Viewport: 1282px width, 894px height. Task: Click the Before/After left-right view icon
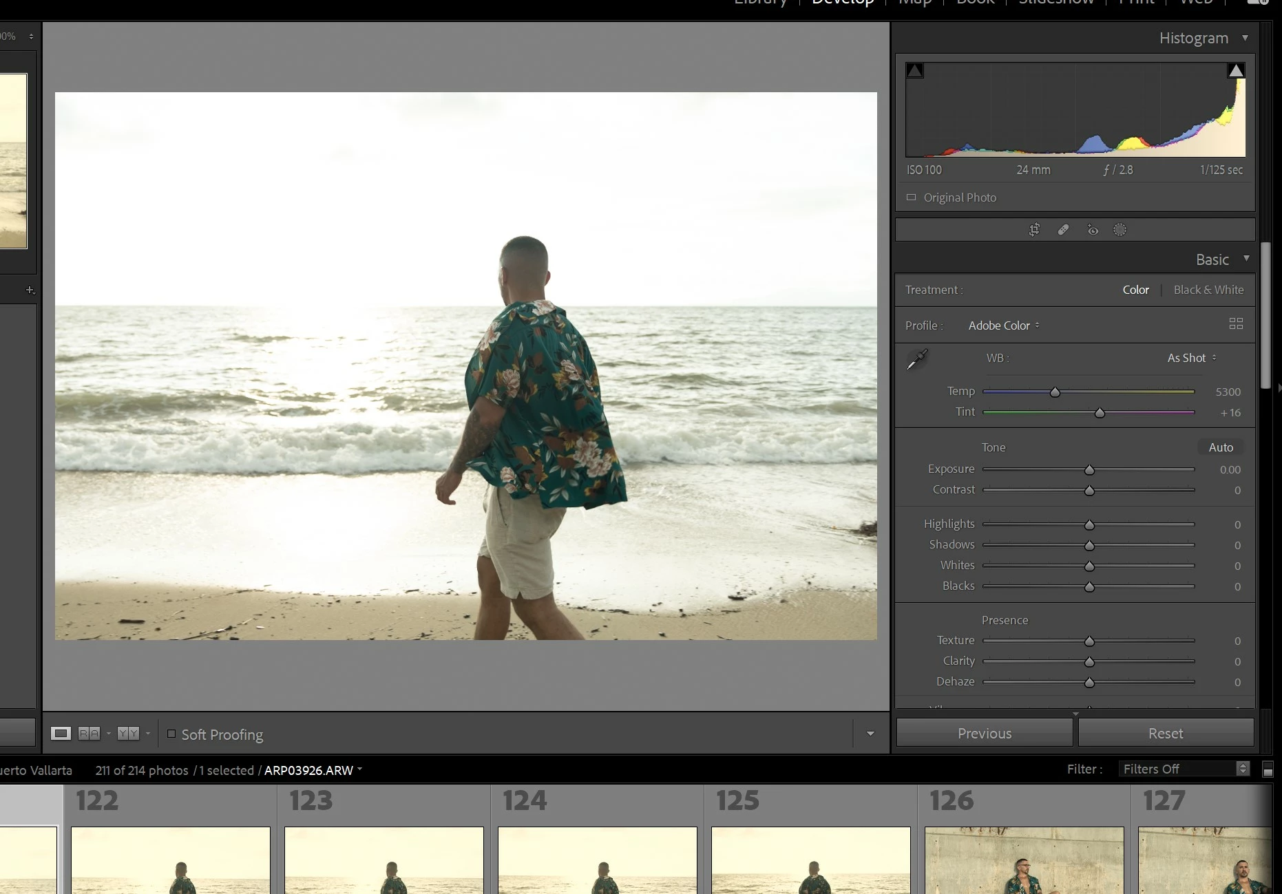coord(89,734)
